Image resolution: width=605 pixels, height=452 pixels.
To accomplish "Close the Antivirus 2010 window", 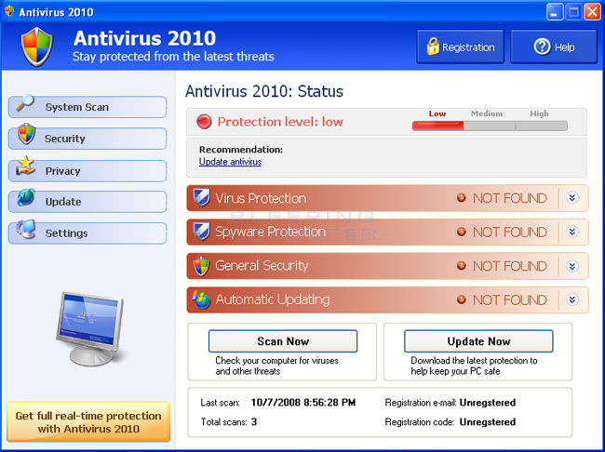I will (x=592, y=12).
